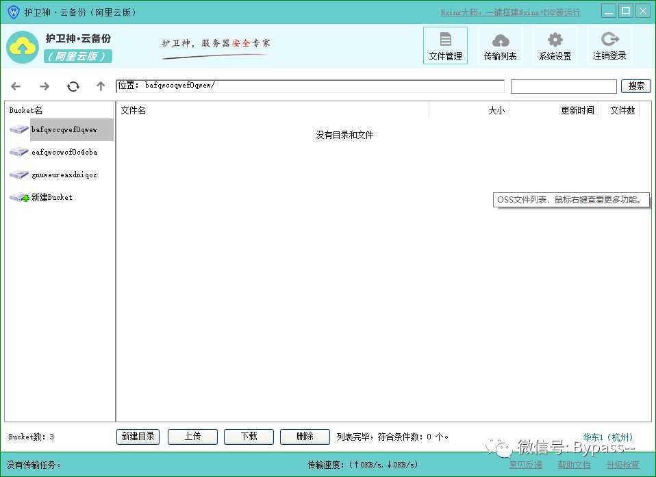Minimize the application window
656x477 pixels.
pos(609,11)
